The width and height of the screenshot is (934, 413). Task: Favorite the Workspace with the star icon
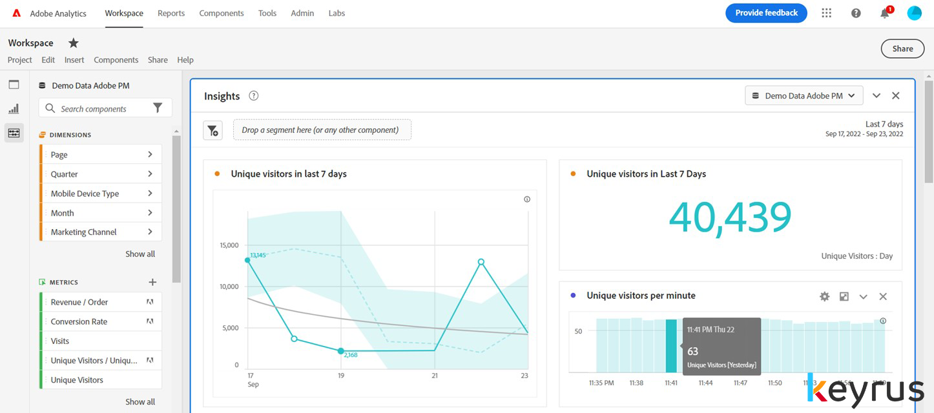coord(74,43)
